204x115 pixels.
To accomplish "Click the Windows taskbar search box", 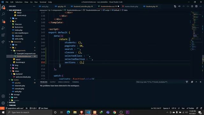I will pyautogui.click(x=29, y=112).
